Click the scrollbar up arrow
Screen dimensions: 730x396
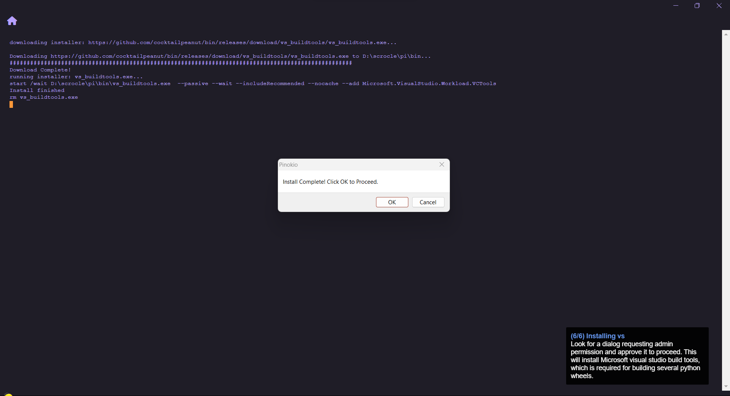click(726, 34)
